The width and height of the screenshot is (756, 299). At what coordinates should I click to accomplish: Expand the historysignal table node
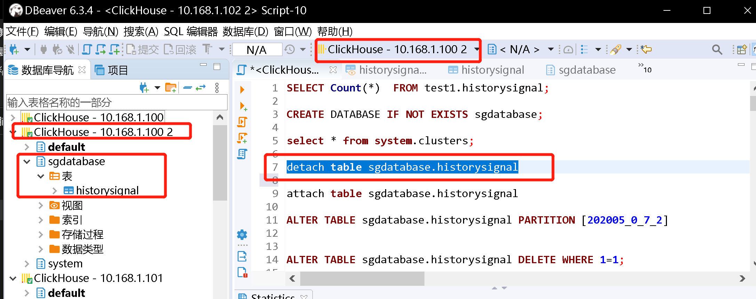click(x=55, y=191)
